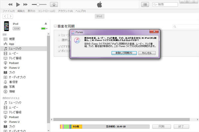This screenshot has width=199, height=132.
Task: Select ミュージック under settings sidebar
Action: click(x=24, y=49)
